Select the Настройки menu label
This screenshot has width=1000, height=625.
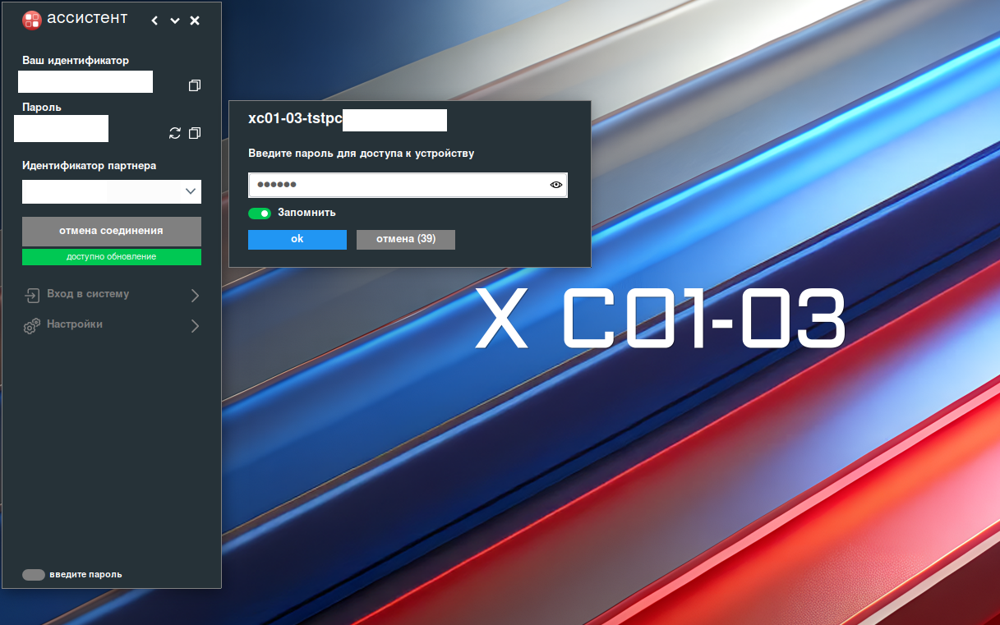(x=75, y=324)
